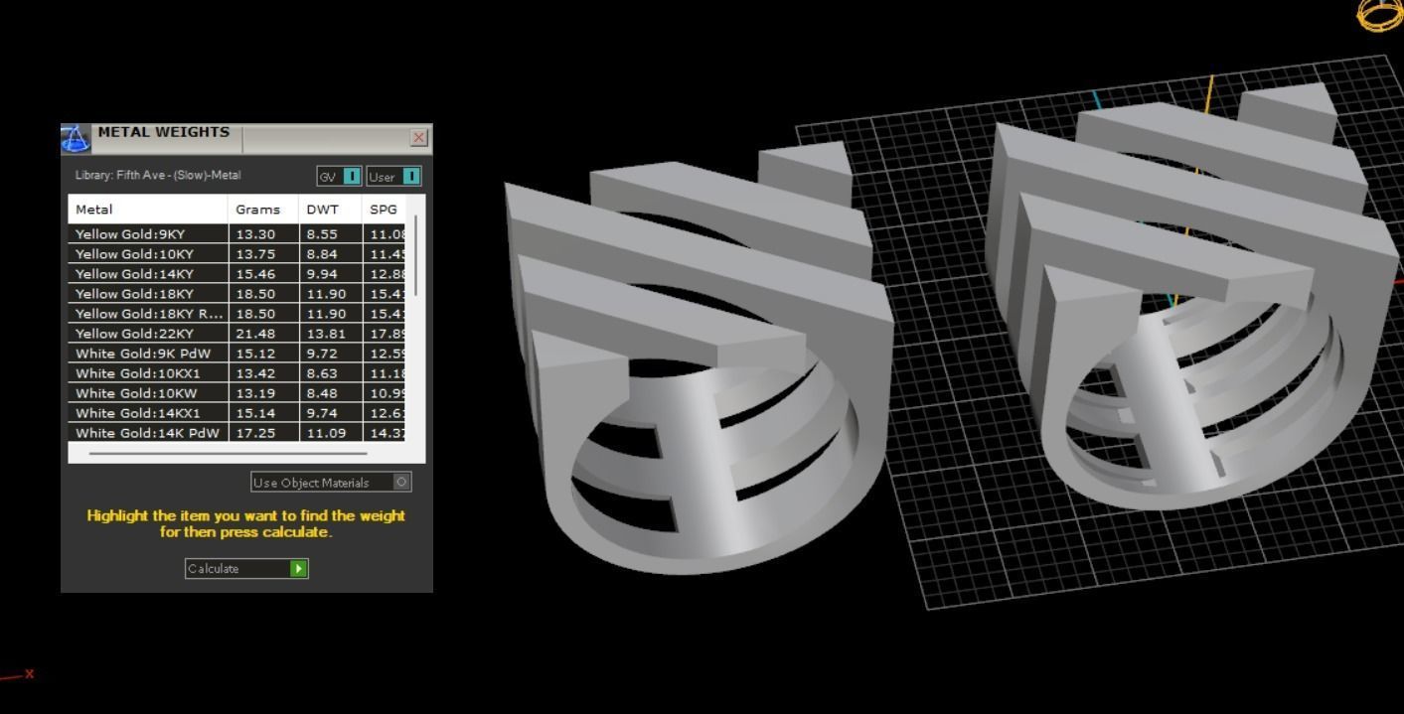Click the 8.55 DWT value
Screen dimensions: 1404x714
(322, 234)
